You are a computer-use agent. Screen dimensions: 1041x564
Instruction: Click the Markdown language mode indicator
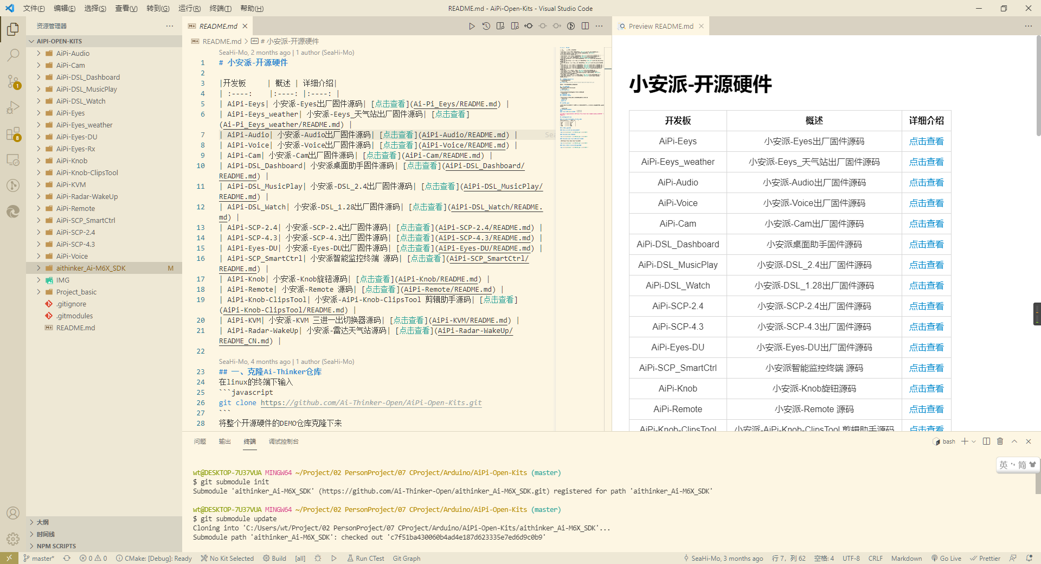click(907, 558)
